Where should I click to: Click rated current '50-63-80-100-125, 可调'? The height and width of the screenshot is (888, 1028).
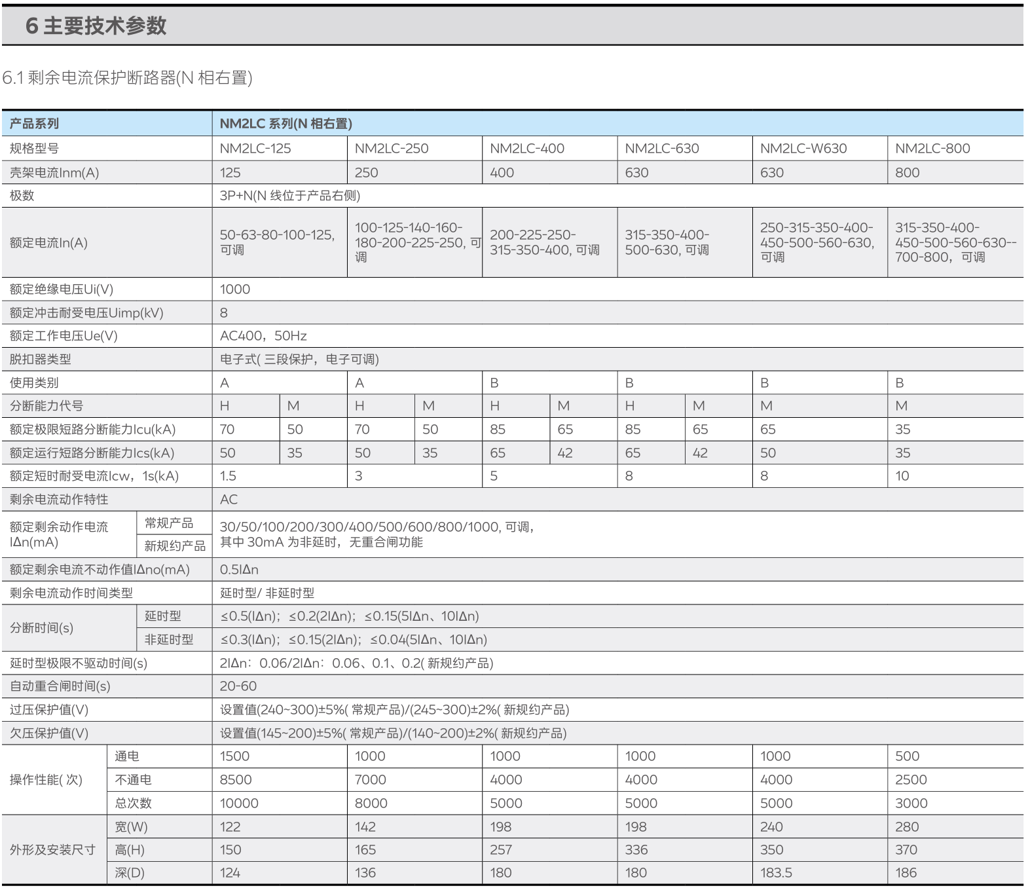click(278, 242)
